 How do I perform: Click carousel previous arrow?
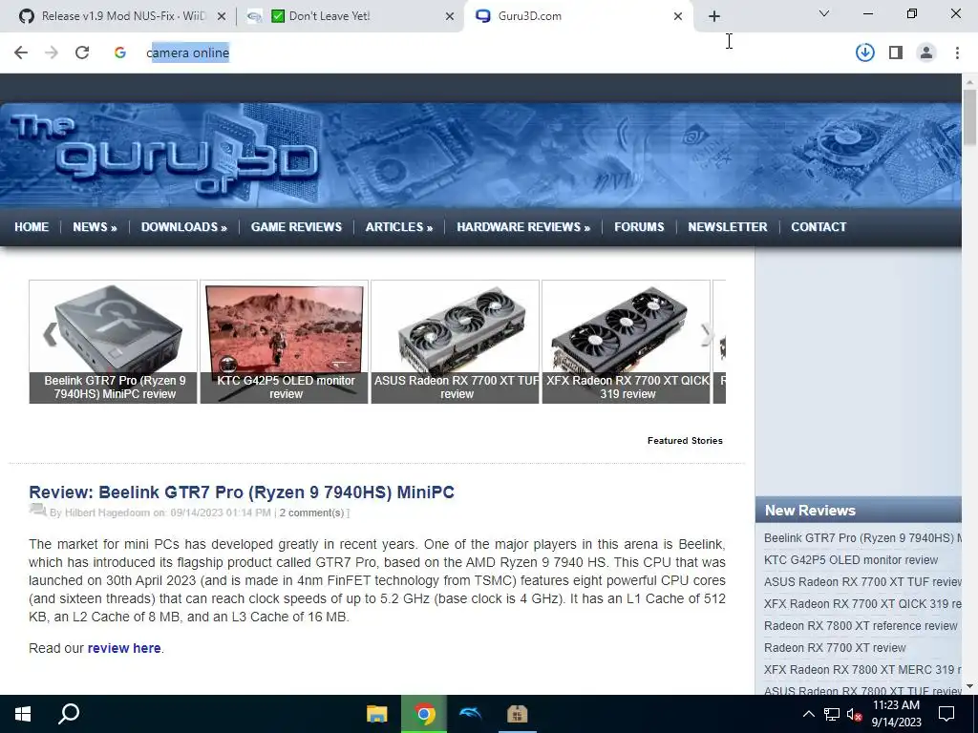[x=50, y=334]
